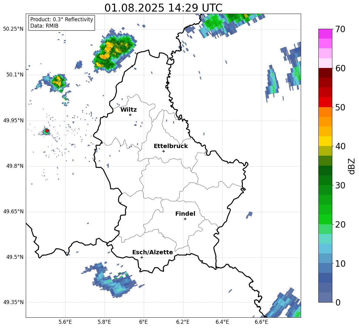This screenshot has height=328, width=359.
Task: Click the 49.35°N latitude label
Action: [x=13, y=302]
